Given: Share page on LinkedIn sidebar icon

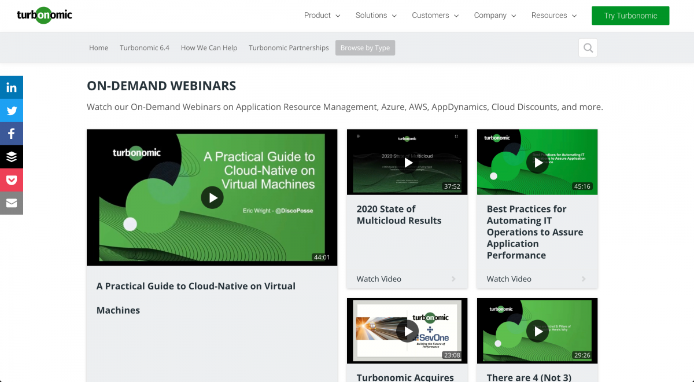Looking at the screenshot, I should pyautogui.click(x=12, y=87).
